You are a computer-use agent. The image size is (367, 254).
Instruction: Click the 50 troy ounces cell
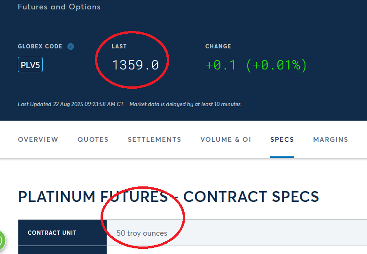[x=142, y=233]
